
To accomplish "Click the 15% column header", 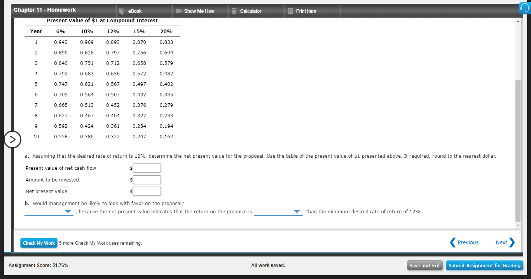I will pyautogui.click(x=139, y=31).
